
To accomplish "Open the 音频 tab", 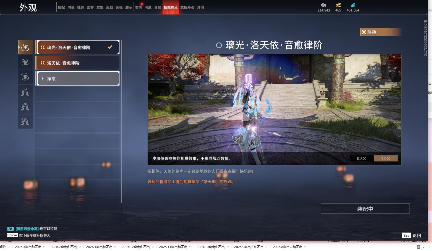I will click(158, 7).
